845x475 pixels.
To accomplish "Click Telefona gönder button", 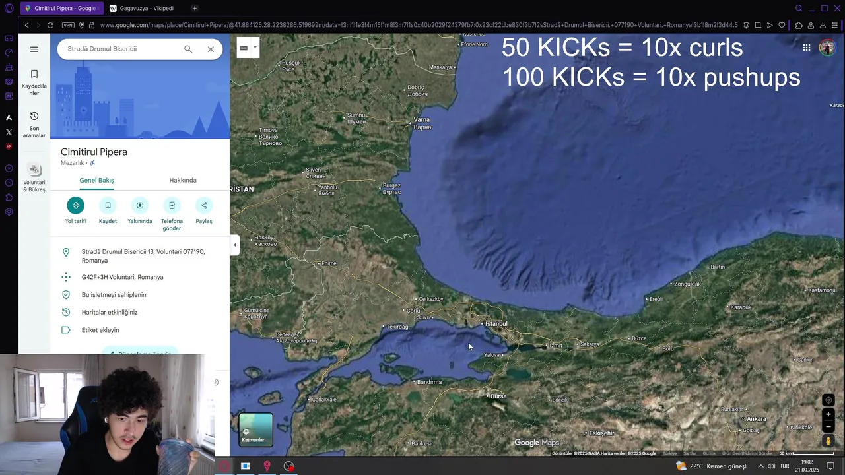I will [x=172, y=214].
